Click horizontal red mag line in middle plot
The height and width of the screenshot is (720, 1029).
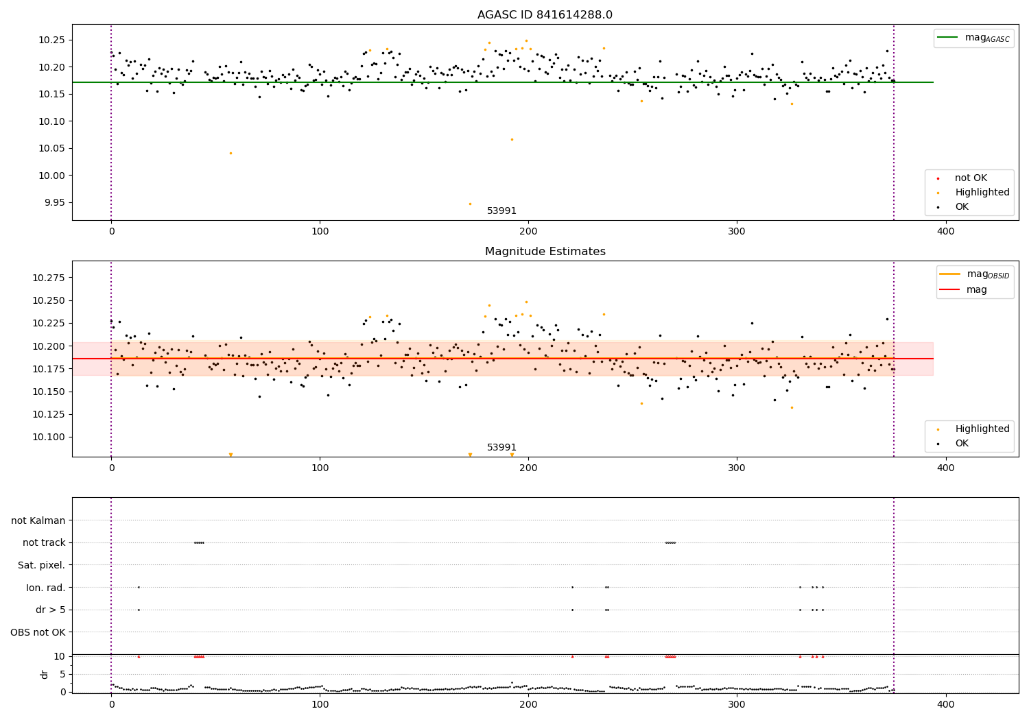tap(503, 359)
